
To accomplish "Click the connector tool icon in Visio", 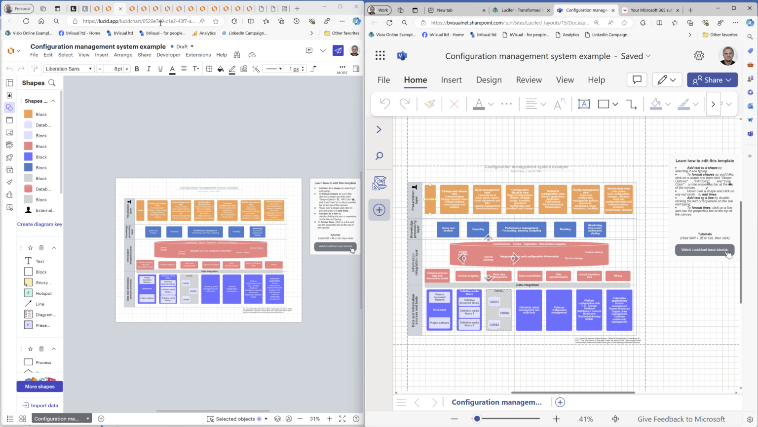I will 631,104.
